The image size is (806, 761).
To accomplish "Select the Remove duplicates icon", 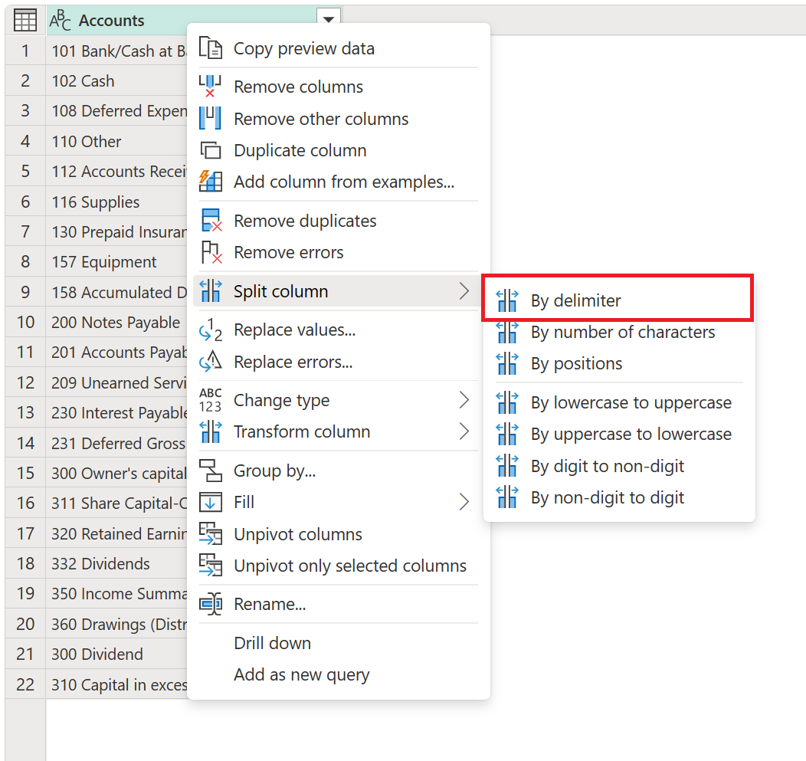I will click(211, 221).
